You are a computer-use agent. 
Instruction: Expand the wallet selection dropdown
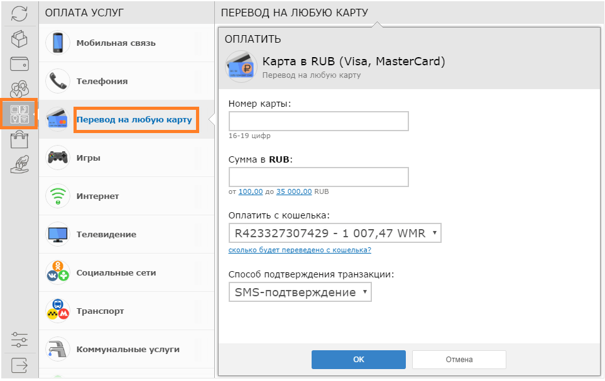335,233
